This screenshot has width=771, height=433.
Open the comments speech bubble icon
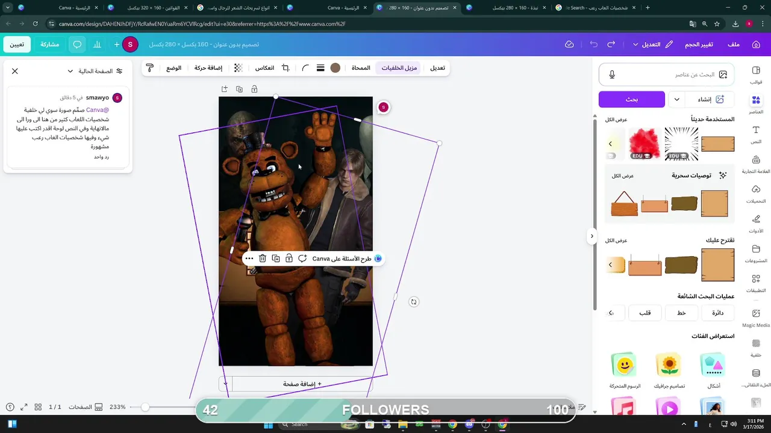(77, 45)
